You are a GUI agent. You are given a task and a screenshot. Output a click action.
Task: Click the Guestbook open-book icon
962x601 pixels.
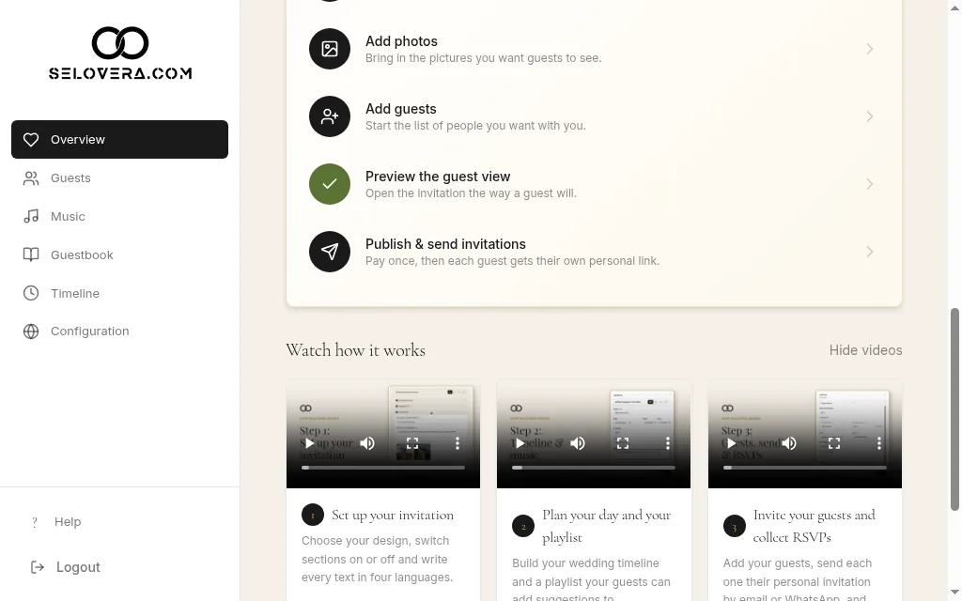coord(31,254)
